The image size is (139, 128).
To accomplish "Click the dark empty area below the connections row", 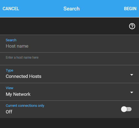I will point(69,123).
